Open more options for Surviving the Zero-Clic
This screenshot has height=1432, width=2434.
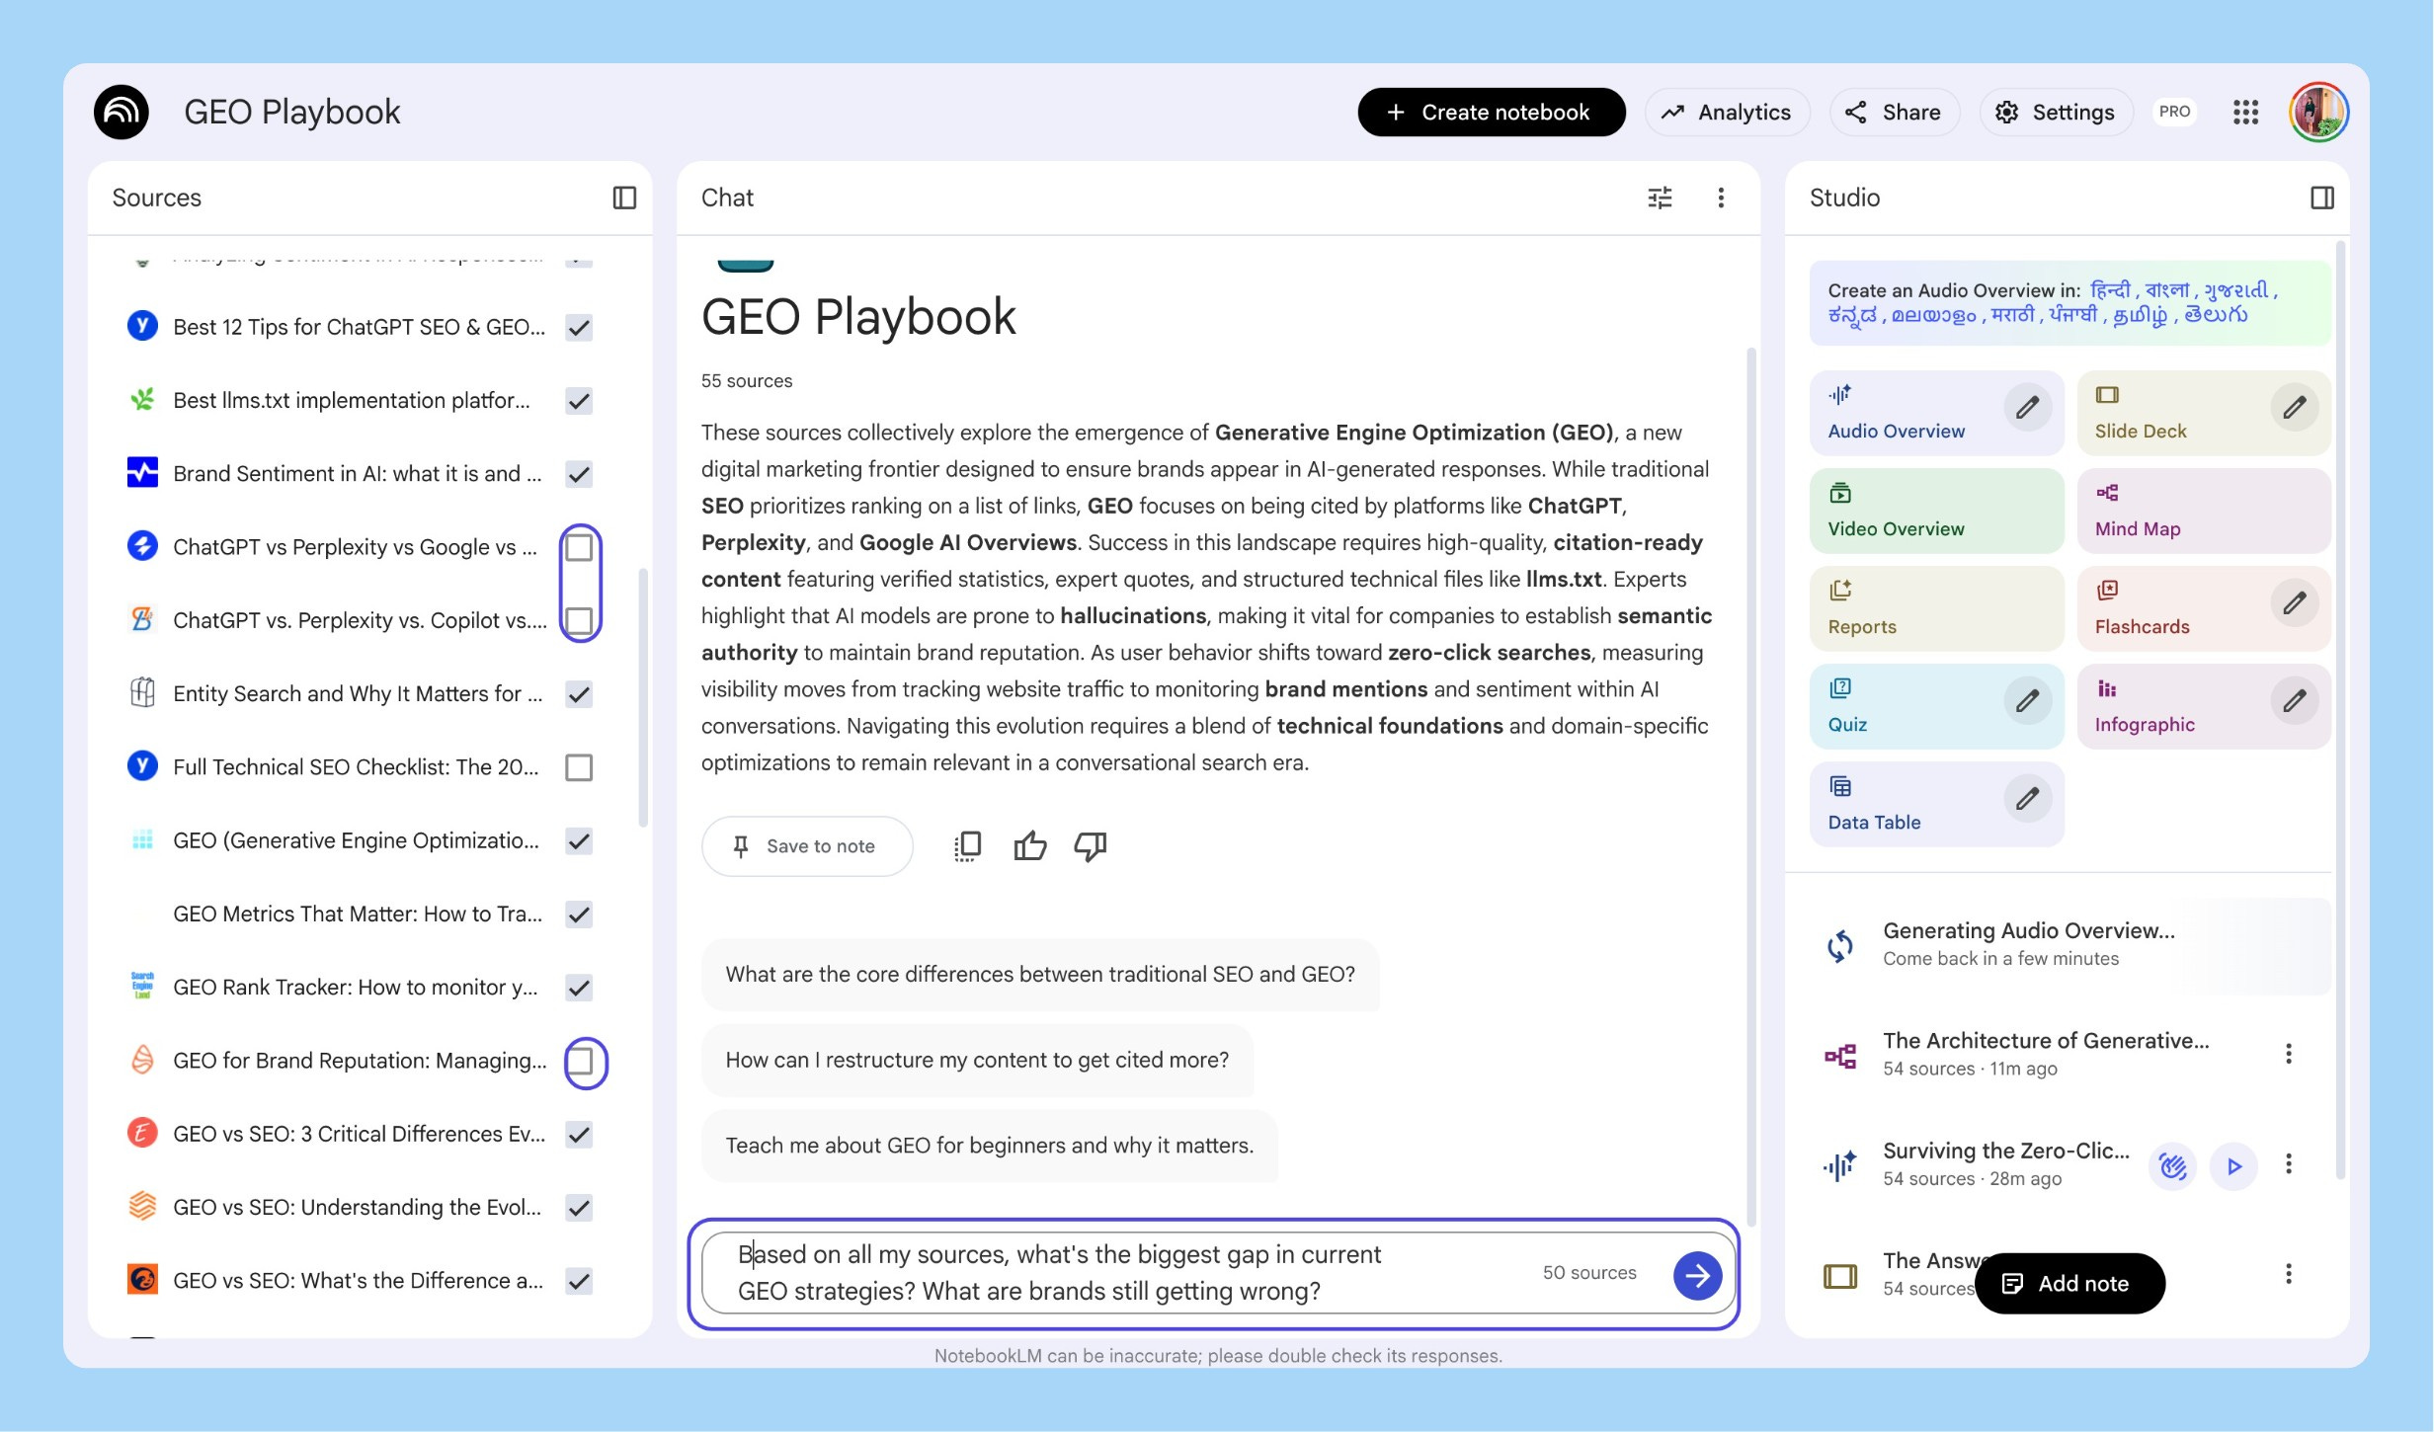2288,1163
